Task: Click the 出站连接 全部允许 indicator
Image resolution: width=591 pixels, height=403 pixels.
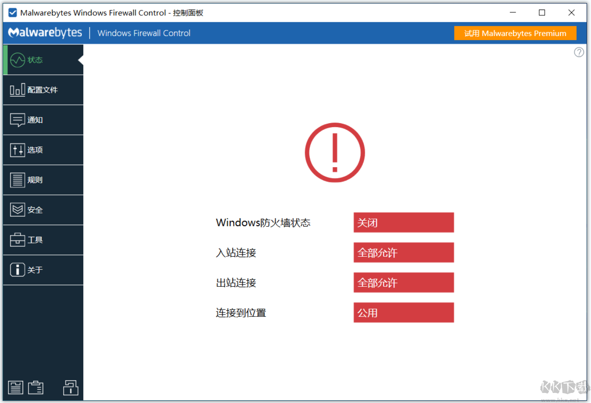Action: [x=403, y=282]
